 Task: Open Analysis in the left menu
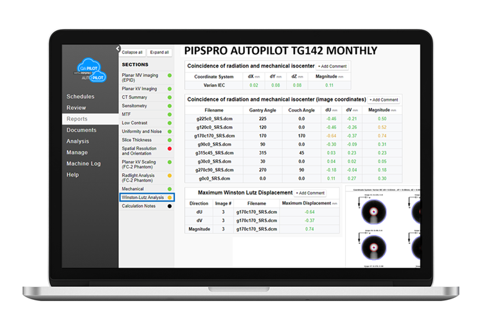(x=78, y=141)
